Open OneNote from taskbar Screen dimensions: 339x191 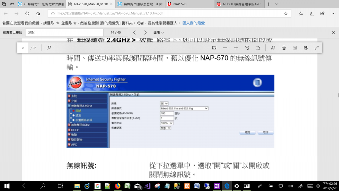click(x=217, y=186)
